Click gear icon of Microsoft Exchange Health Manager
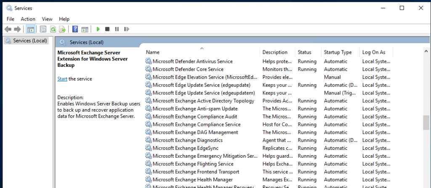 pyautogui.click(x=149, y=180)
